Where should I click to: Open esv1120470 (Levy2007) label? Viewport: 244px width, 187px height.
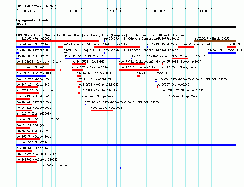[x=180, y=96]
